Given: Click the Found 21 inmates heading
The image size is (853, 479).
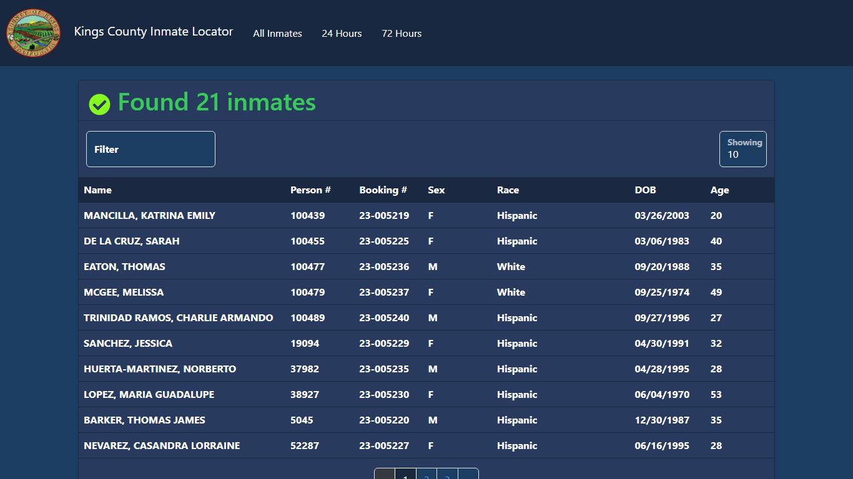Looking at the screenshot, I should (x=217, y=102).
